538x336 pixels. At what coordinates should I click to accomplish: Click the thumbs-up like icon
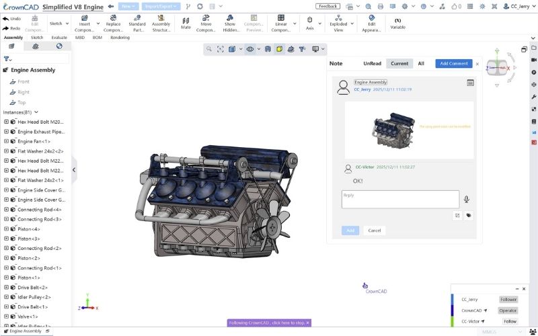(x=455, y=6)
